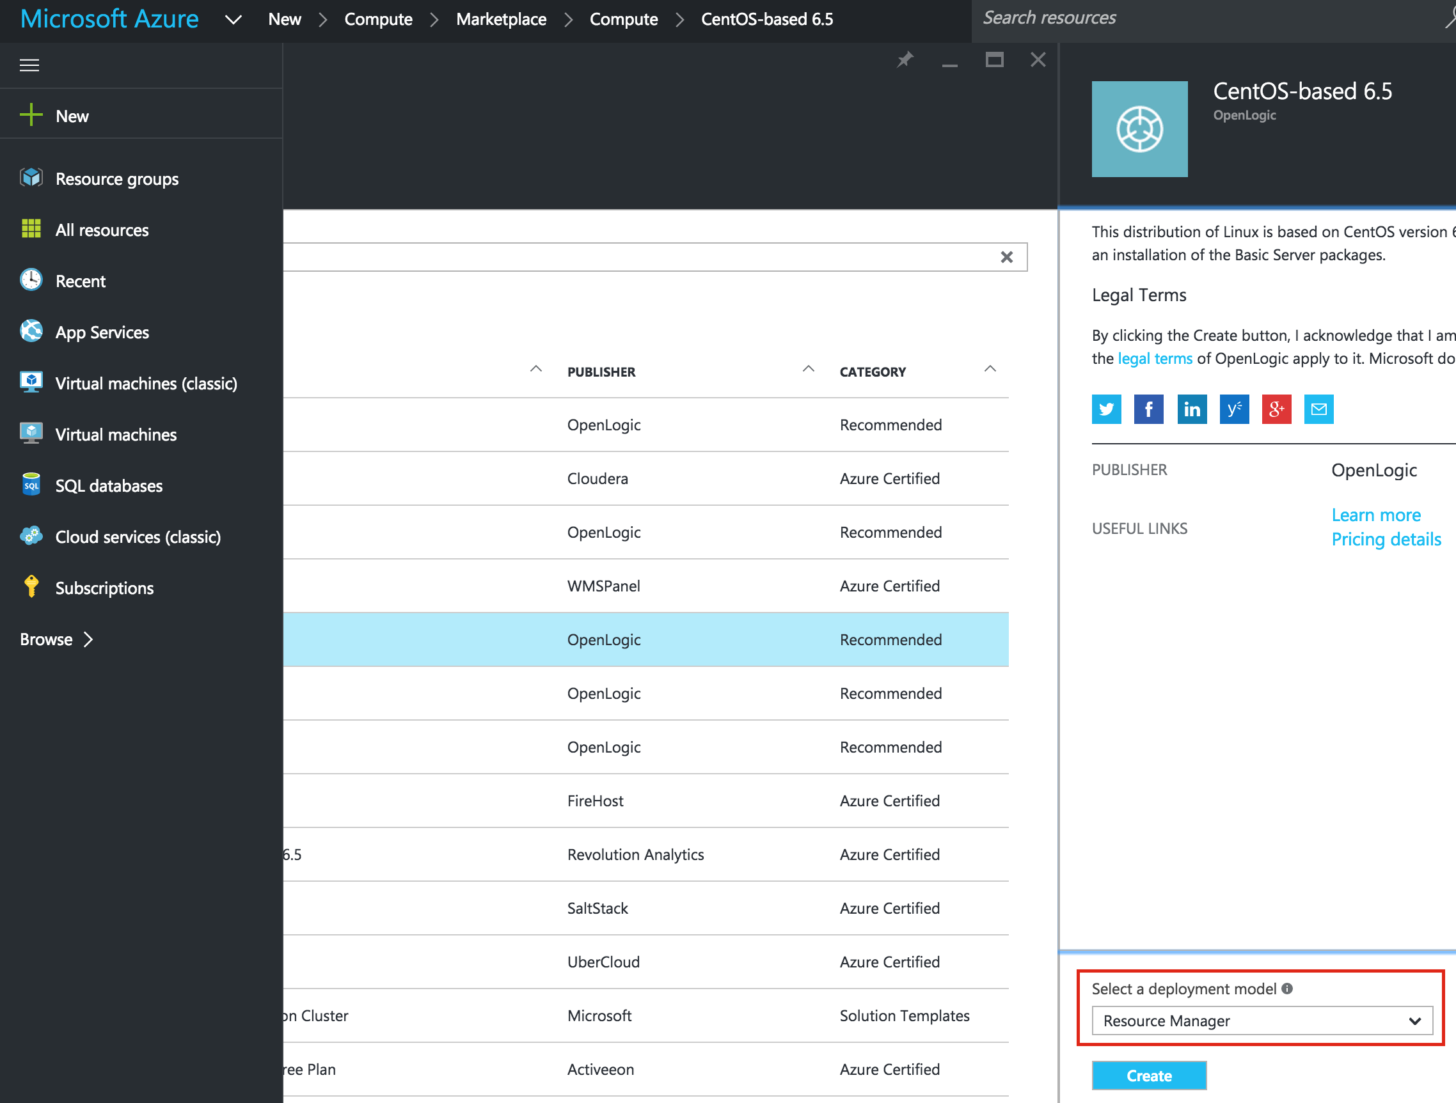This screenshot has height=1103, width=1456.
Task: Click the Subscriptions key icon
Action: 31,586
